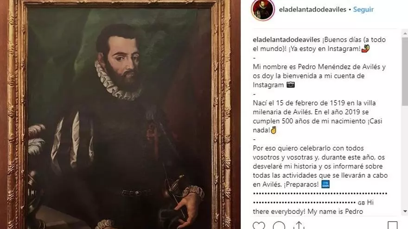Click the English 'Hi there everybody' text
Image resolution: width=408 pixels, height=229 pixels.
pyautogui.click(x=313, y=207)
